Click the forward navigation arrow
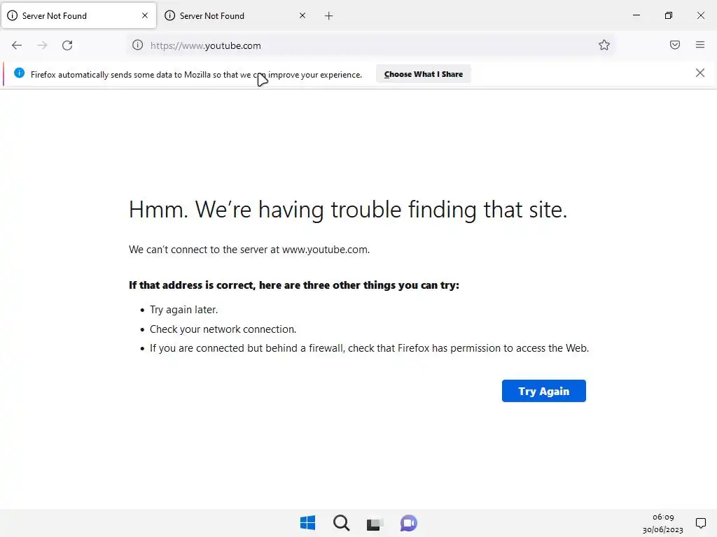717x537 pixels. point(42,45)
